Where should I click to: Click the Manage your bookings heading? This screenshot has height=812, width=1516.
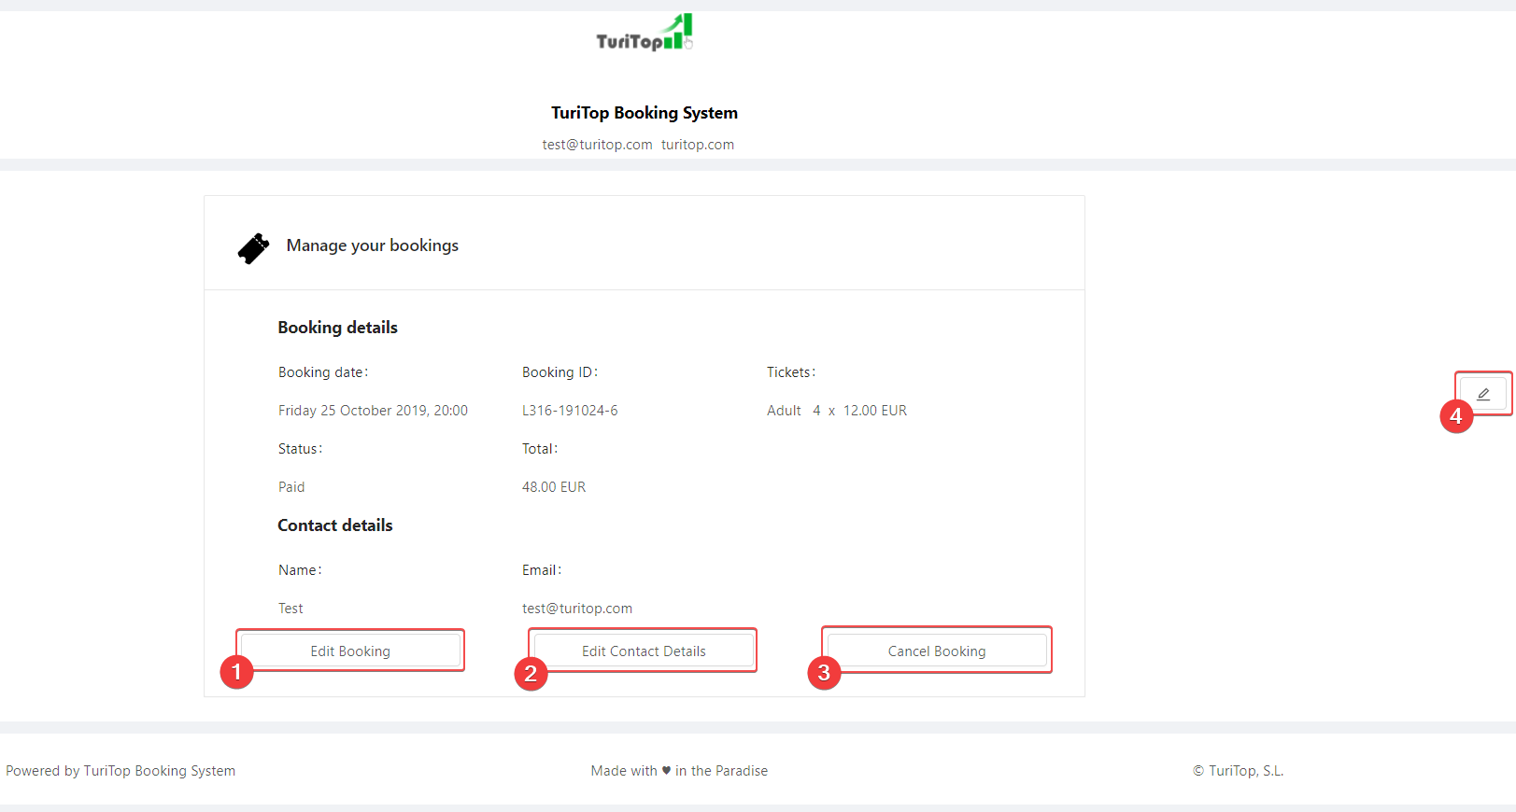click(x=372, y=245)
